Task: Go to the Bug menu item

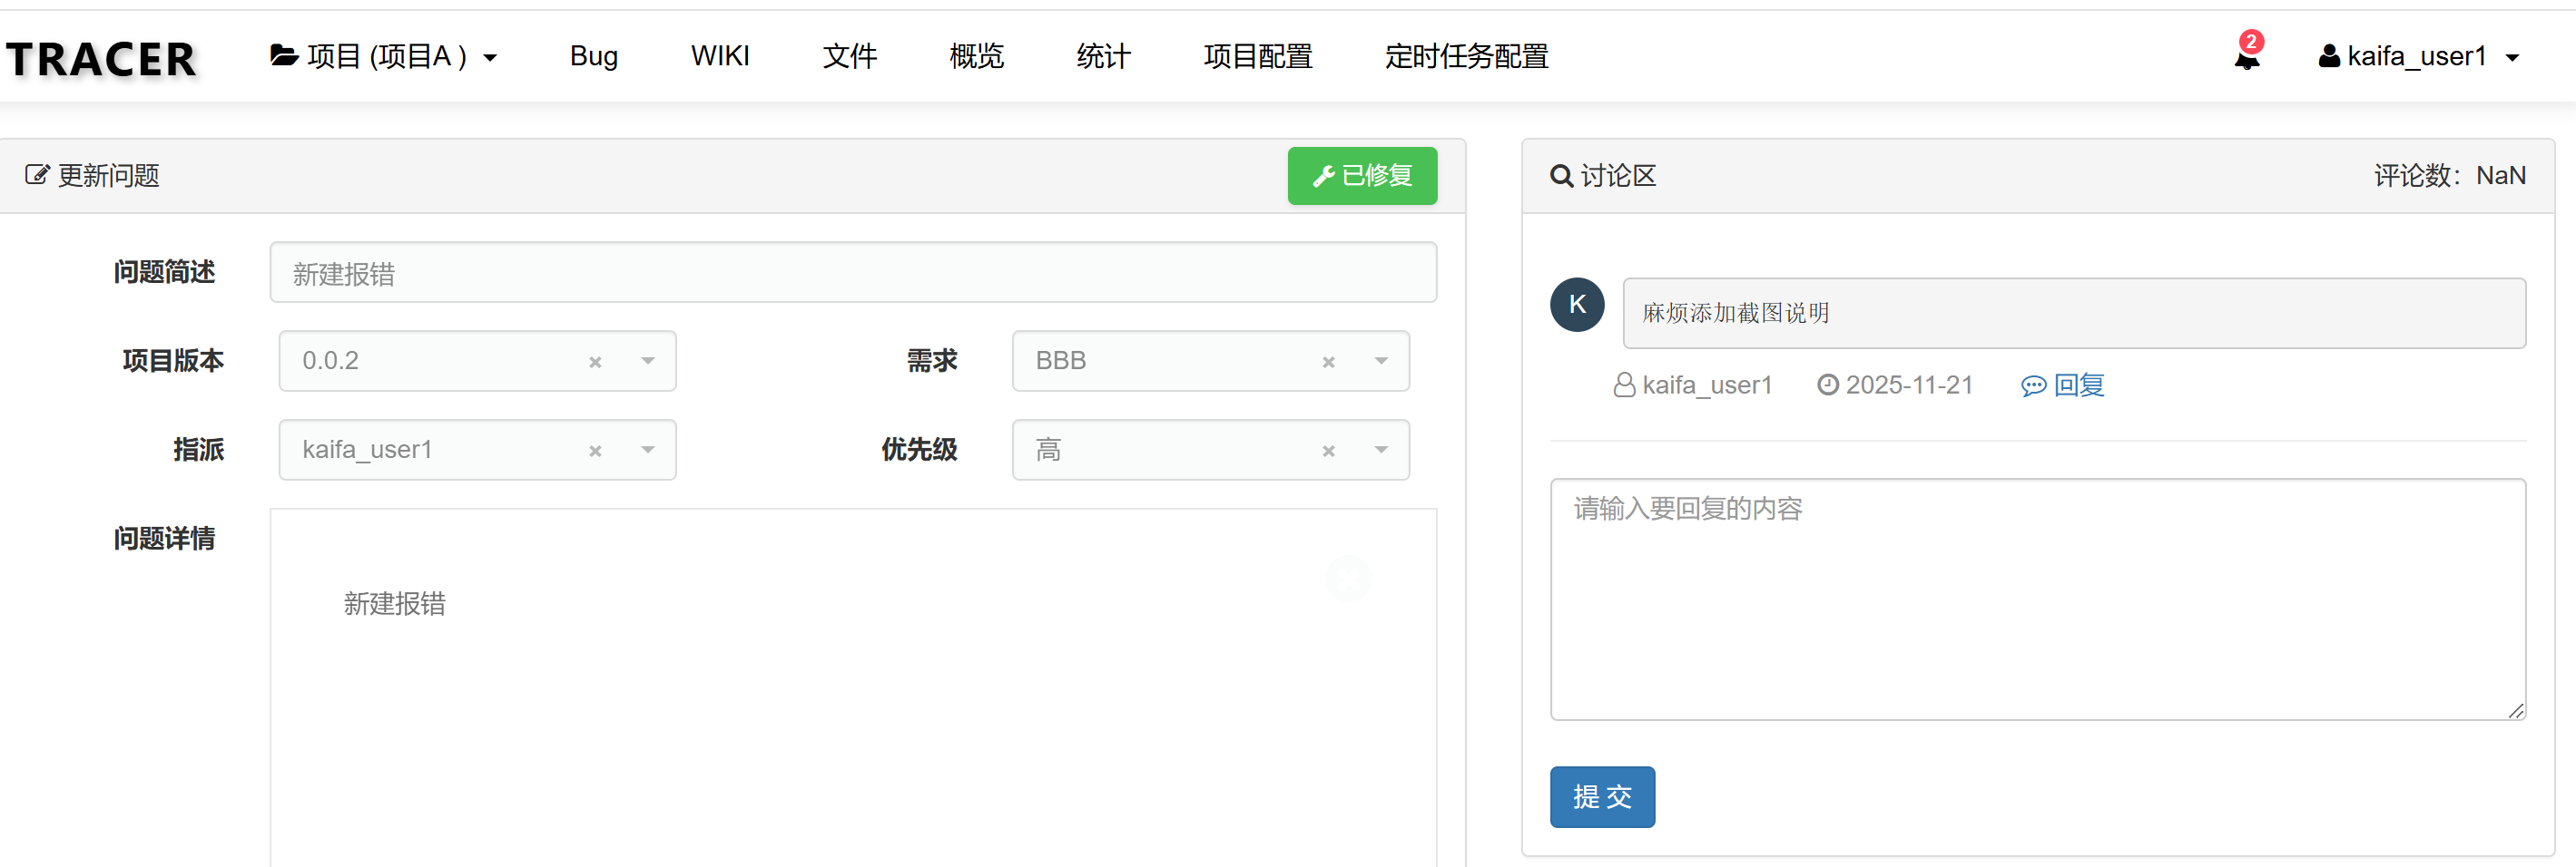Action: coord(593,57)
